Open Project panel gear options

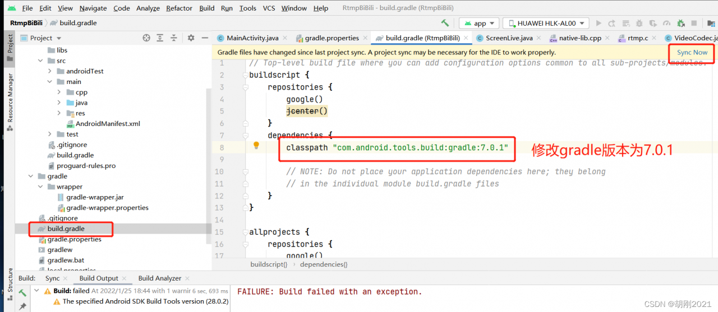(191, 38)
